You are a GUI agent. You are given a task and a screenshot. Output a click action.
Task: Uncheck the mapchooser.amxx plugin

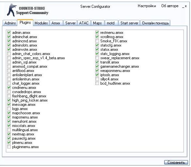tap(9, 113)
